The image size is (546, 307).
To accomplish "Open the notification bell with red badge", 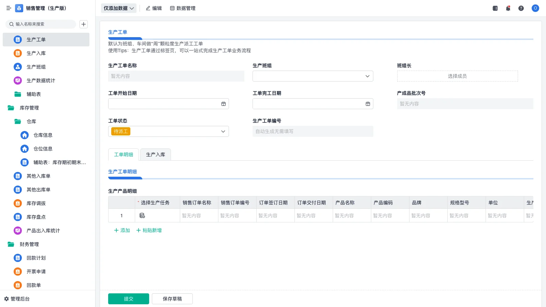I will [x=508, y=8].
